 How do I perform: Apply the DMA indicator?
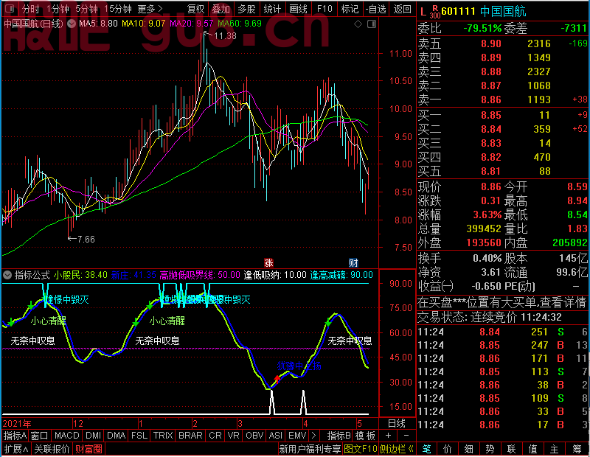(117, 436)
